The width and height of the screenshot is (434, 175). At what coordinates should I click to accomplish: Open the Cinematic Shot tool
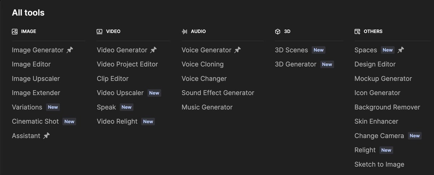tap(35, 122)
